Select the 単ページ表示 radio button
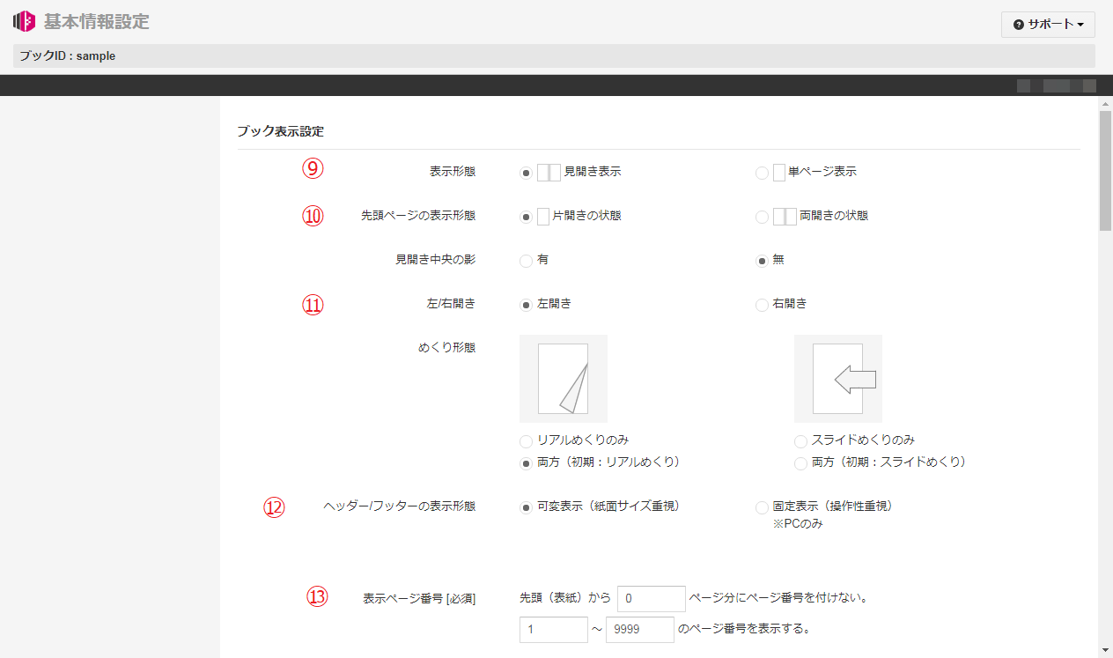The width and height of the screenshot is (1113, 658). click(x=762, y=173)
